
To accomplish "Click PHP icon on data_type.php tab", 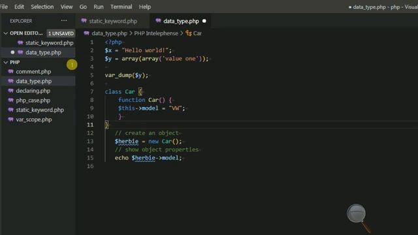I will click(158, 21).
